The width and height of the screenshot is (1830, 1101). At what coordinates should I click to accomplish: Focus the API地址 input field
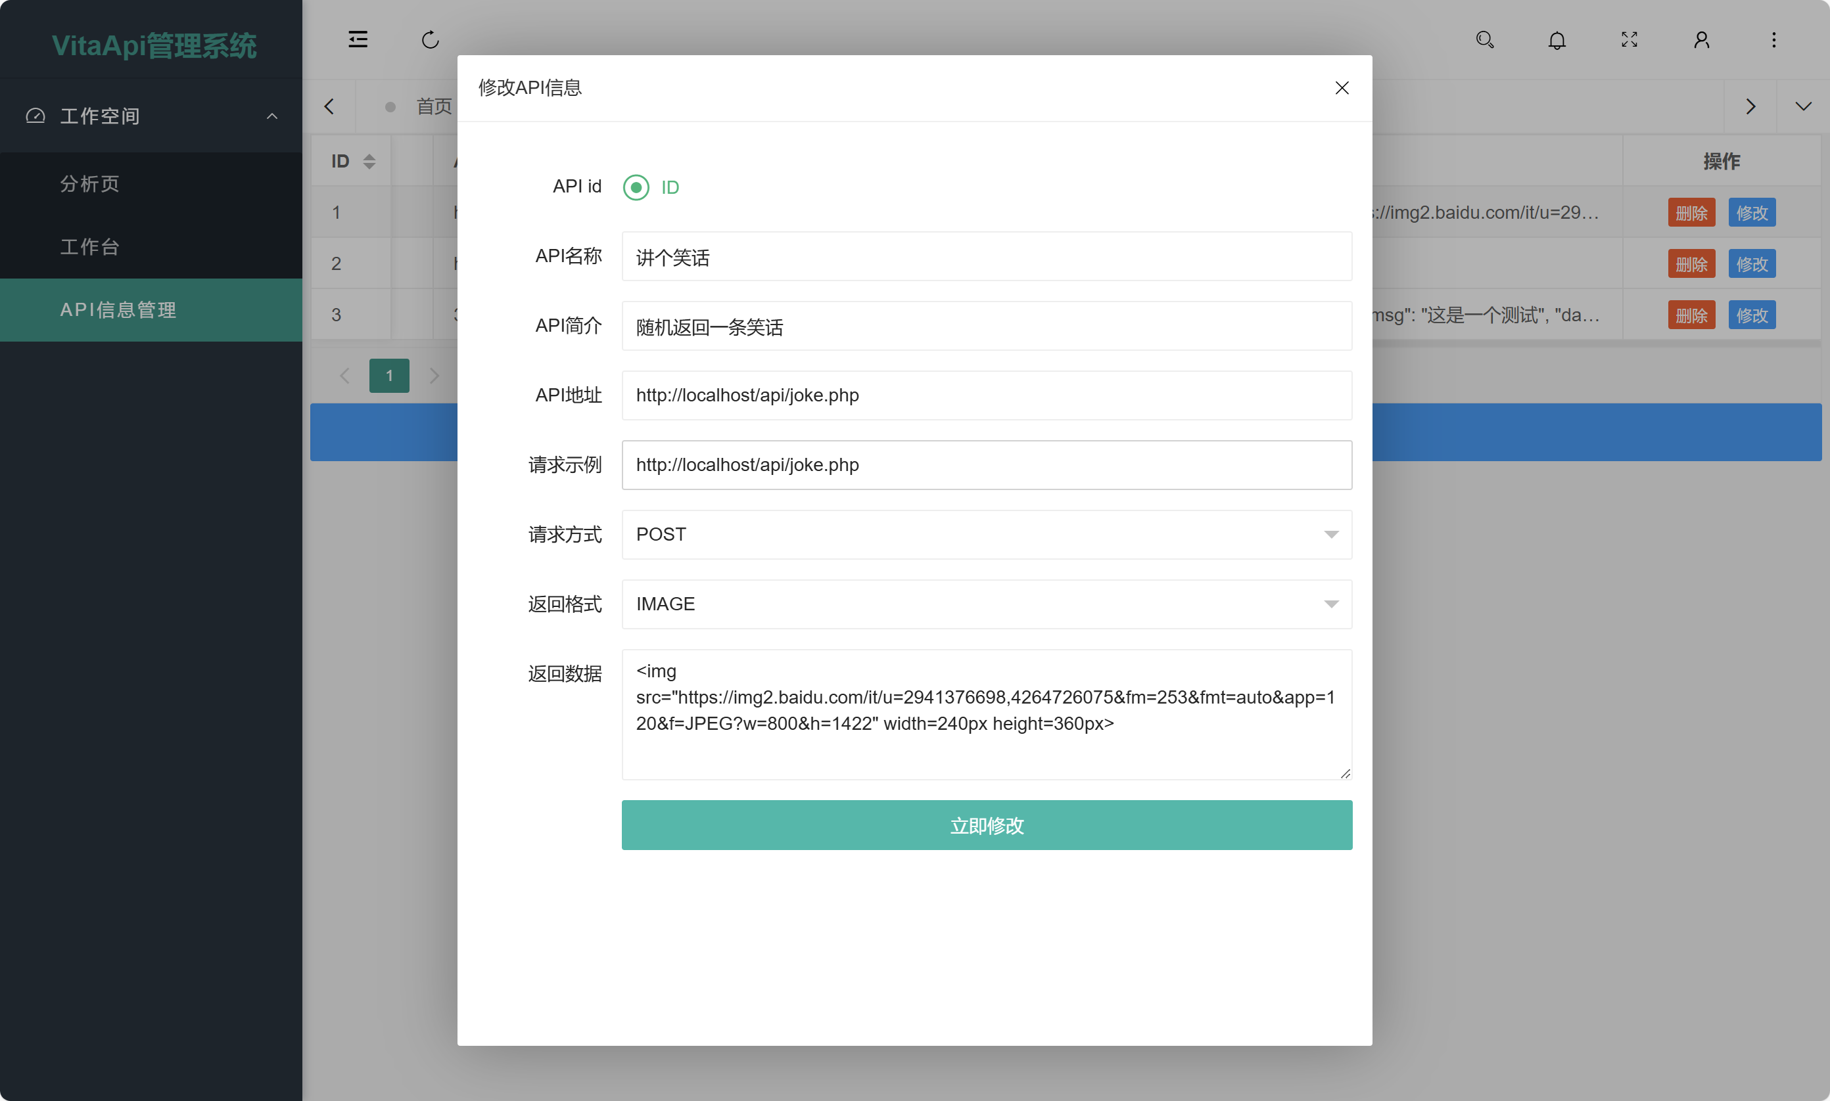[987, 395]
